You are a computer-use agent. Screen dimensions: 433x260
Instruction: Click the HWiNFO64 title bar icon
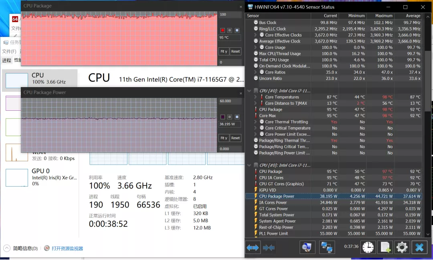coord(250,7)
